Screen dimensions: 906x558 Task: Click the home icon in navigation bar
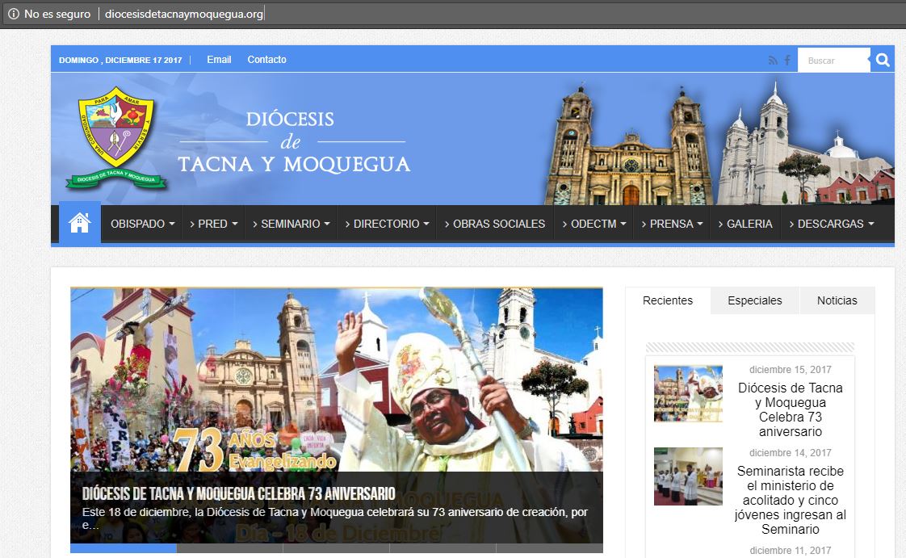(x=80, y=222)
